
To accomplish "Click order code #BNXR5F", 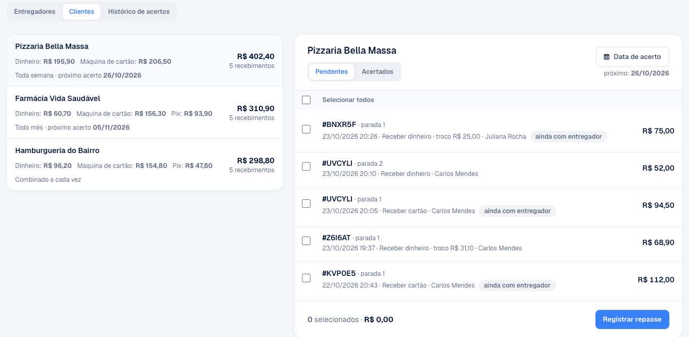I will [x=339, y=124].
